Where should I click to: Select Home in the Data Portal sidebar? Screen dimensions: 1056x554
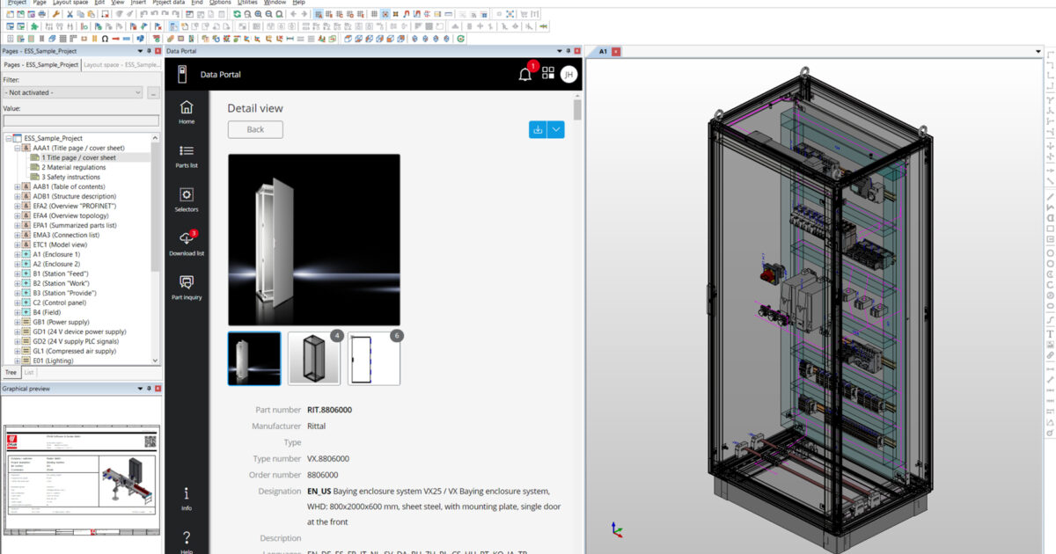coord(186,111)
